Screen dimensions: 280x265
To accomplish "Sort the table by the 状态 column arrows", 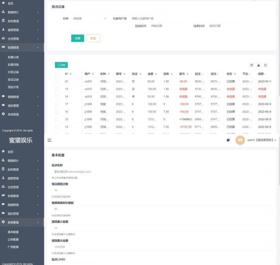I will pos(235,74).
